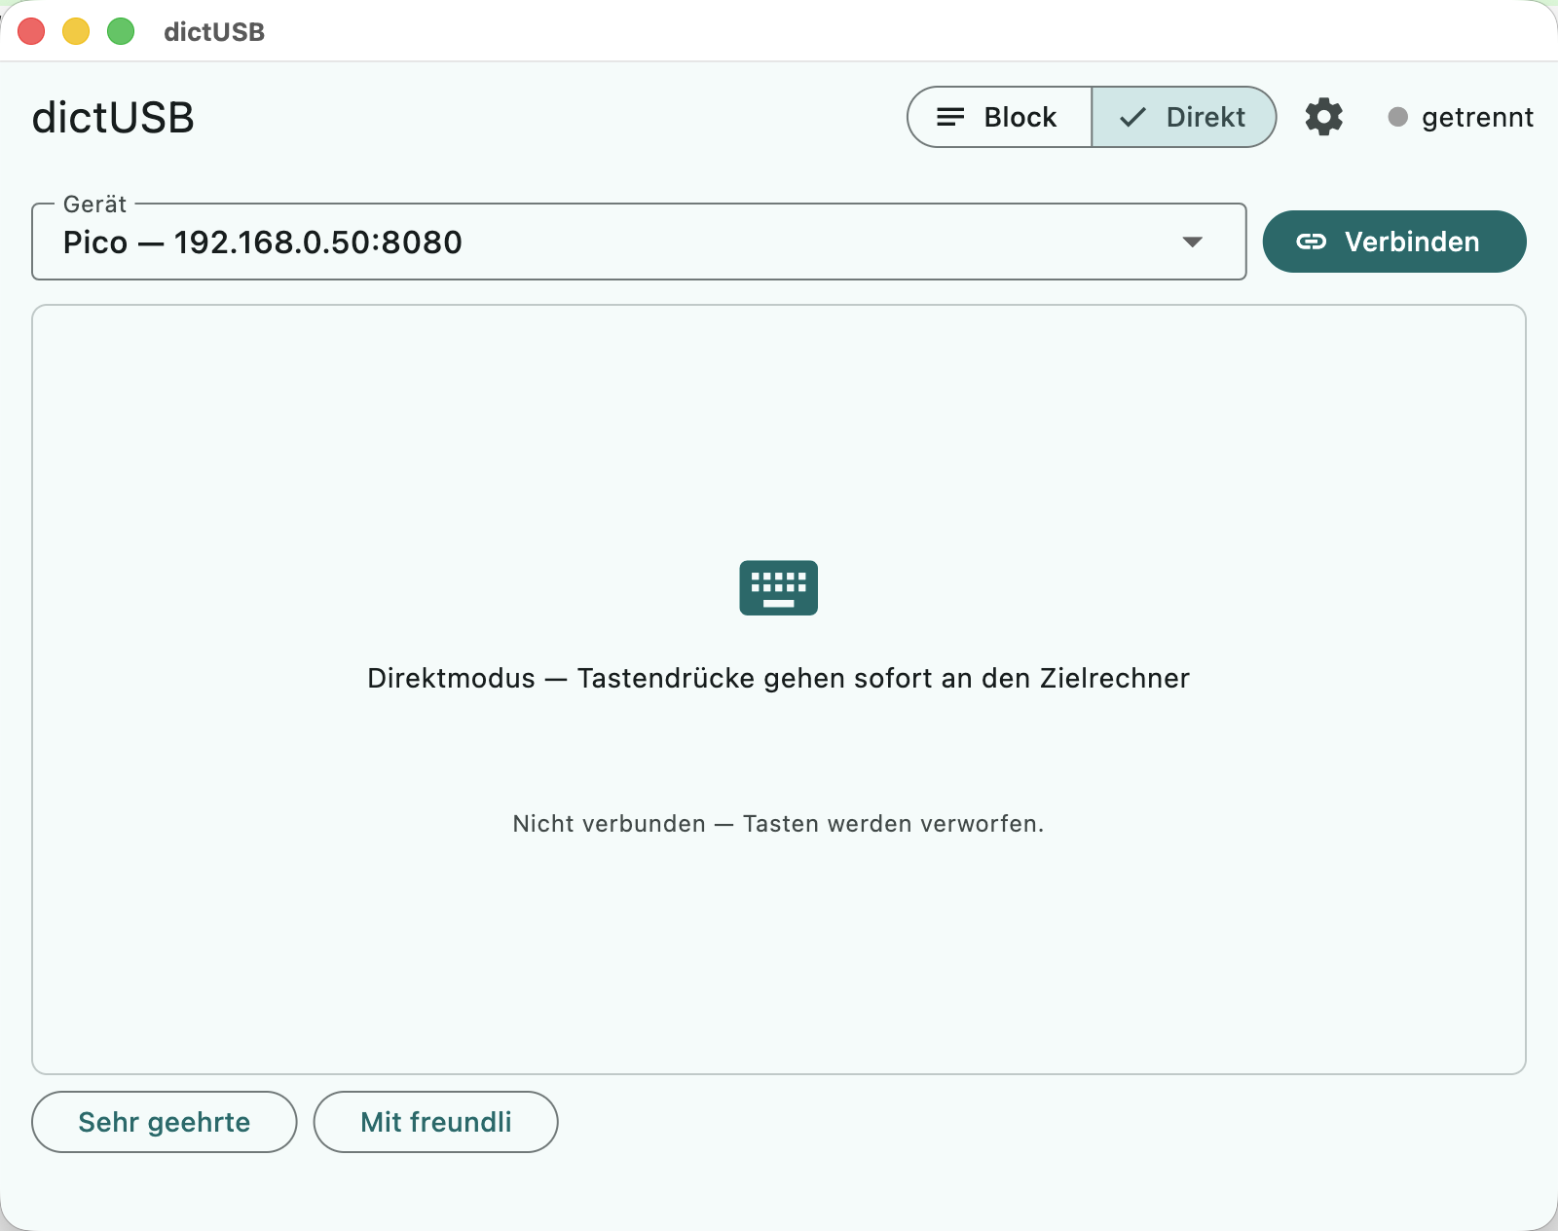Image resolution: width=1558 pixels, height=1231 pixels.
Task: Expand the Gerät dropdown arrow
Action: (x=1193, y=242)
